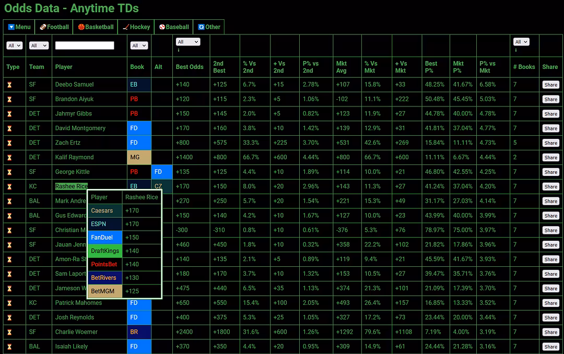
Task: Expand the # Books filter dropdown
Action: click(521, 42)
